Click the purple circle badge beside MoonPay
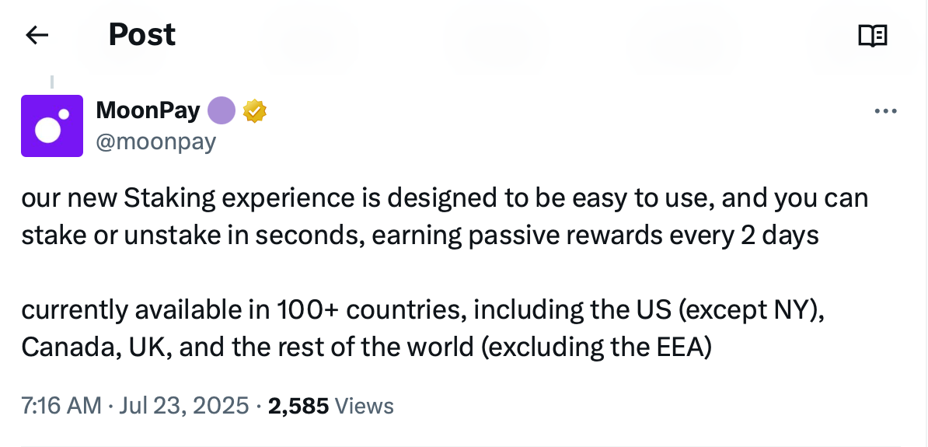 pos(222,111)
